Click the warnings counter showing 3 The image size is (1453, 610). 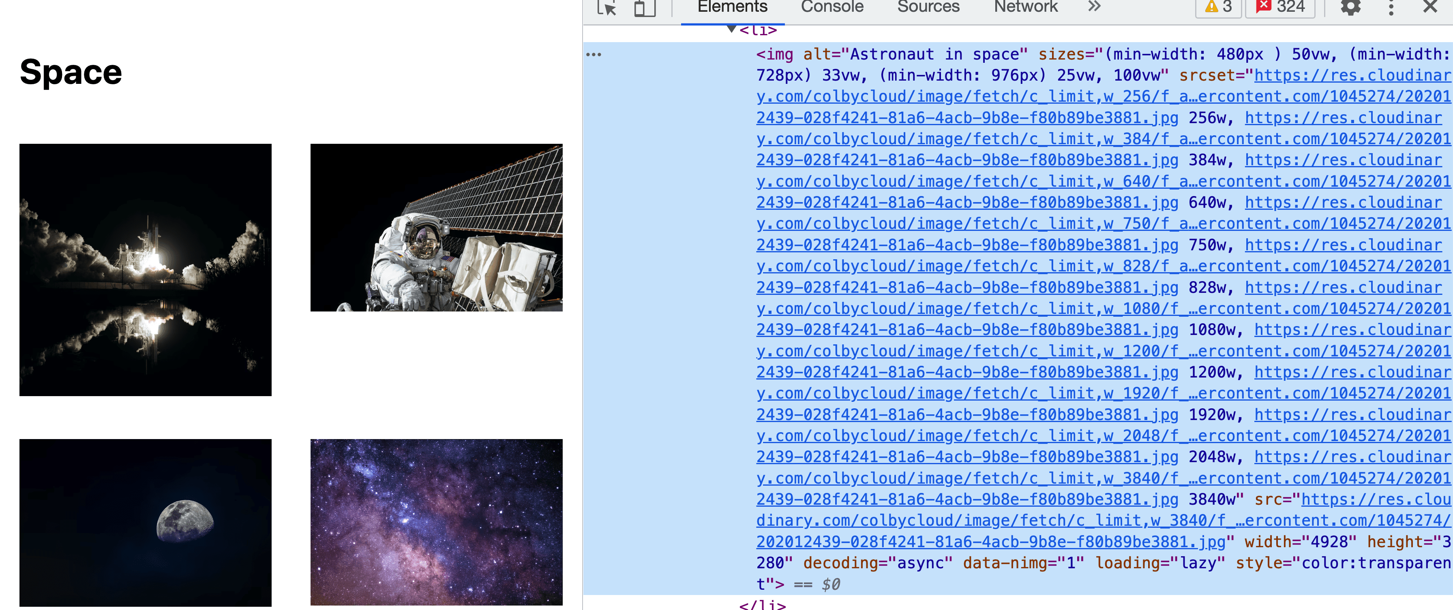[1218, 7]
